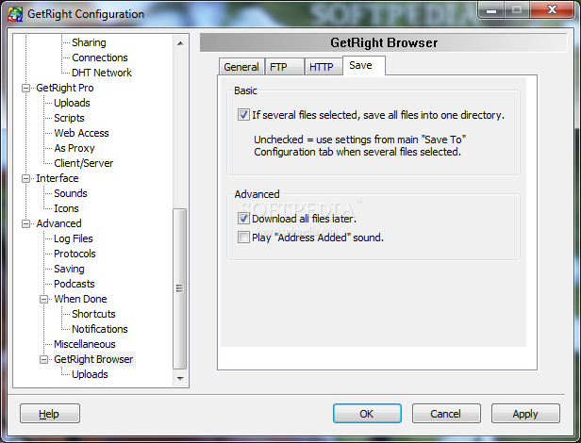Select Icons in the tree
Screen dimensions: 581x443
pyautogui.click(x=66, y=208)
